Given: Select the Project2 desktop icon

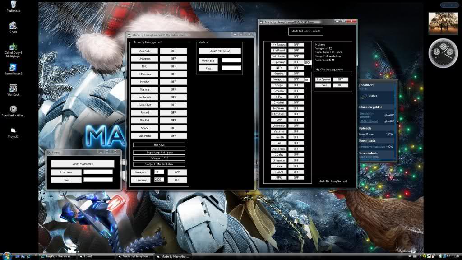Looking at the screenshot, I should coord(13,132).
